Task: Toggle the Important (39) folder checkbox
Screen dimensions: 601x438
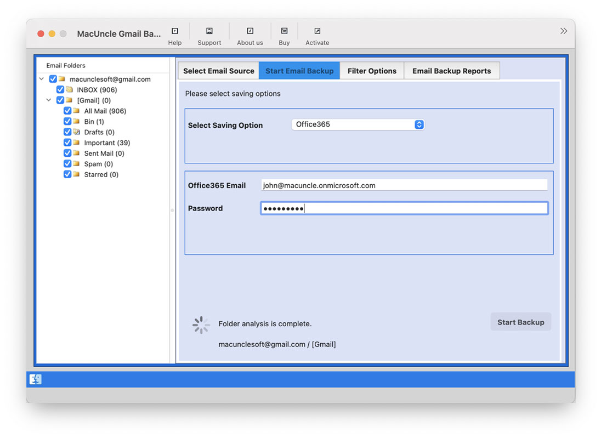Action: pos(68,142)
